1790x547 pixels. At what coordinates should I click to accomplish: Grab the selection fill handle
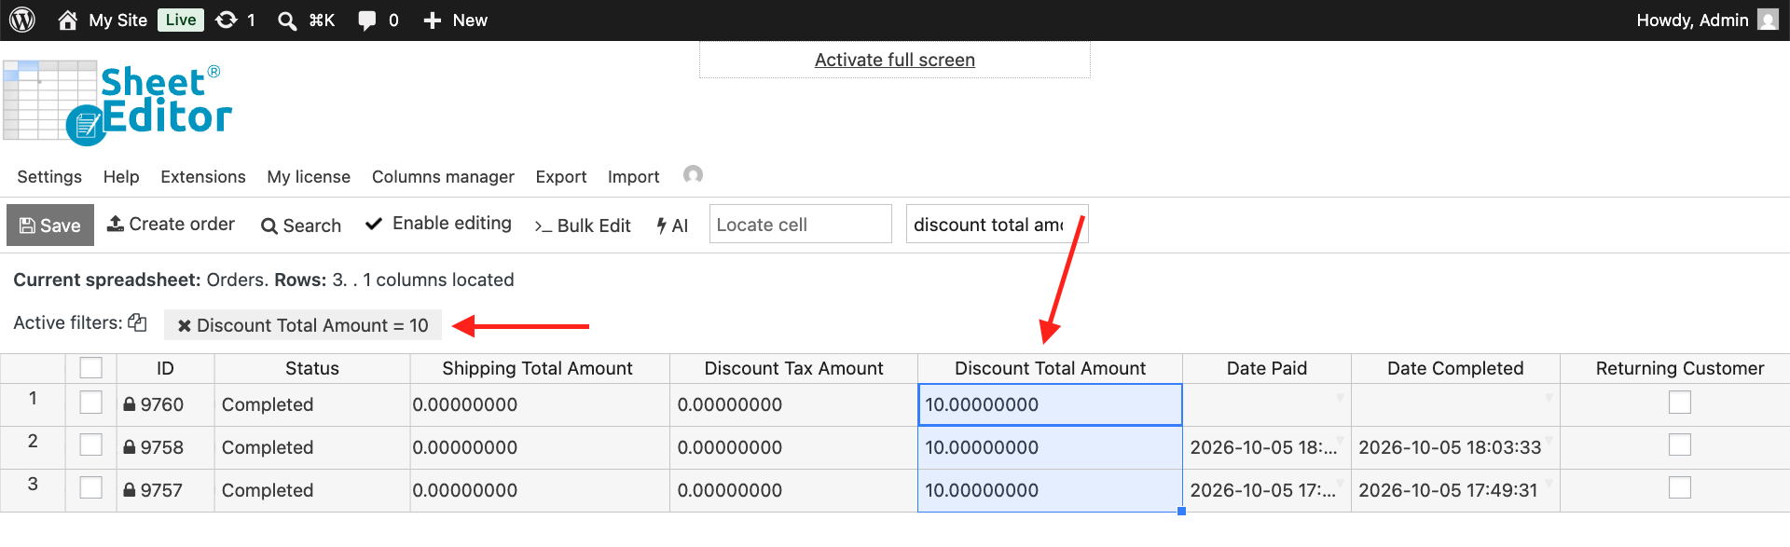click(1181, 512)
